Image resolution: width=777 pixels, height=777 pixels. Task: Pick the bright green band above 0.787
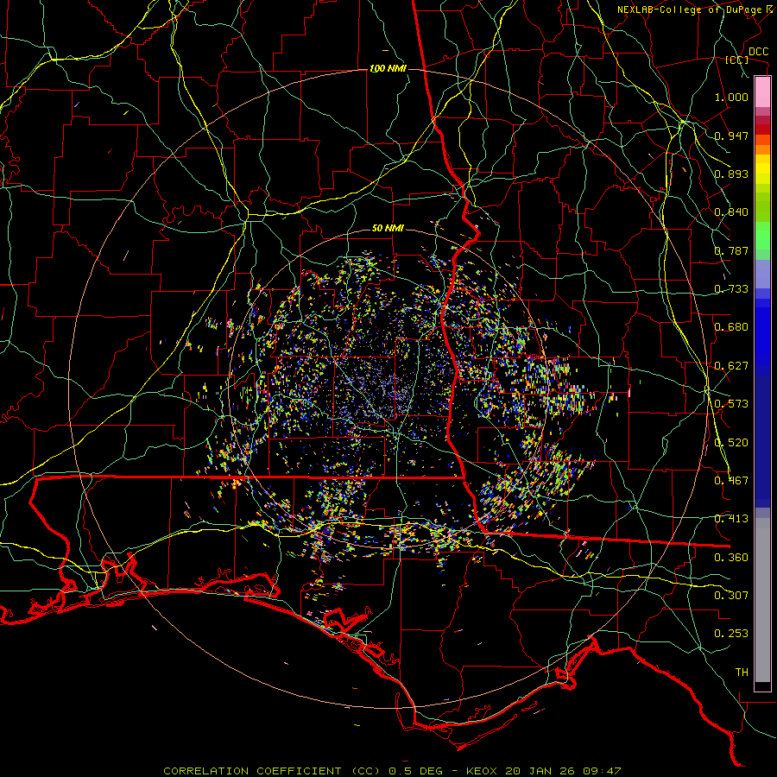click(x=762, y=236)
